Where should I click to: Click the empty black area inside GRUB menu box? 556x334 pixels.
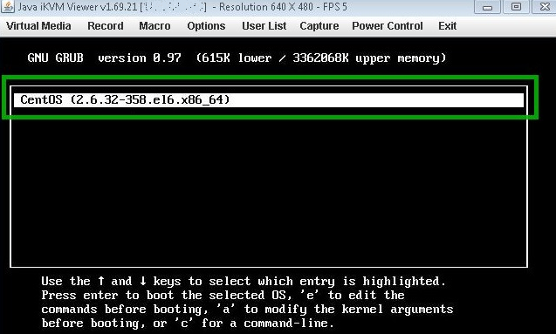tap(269, 187)
